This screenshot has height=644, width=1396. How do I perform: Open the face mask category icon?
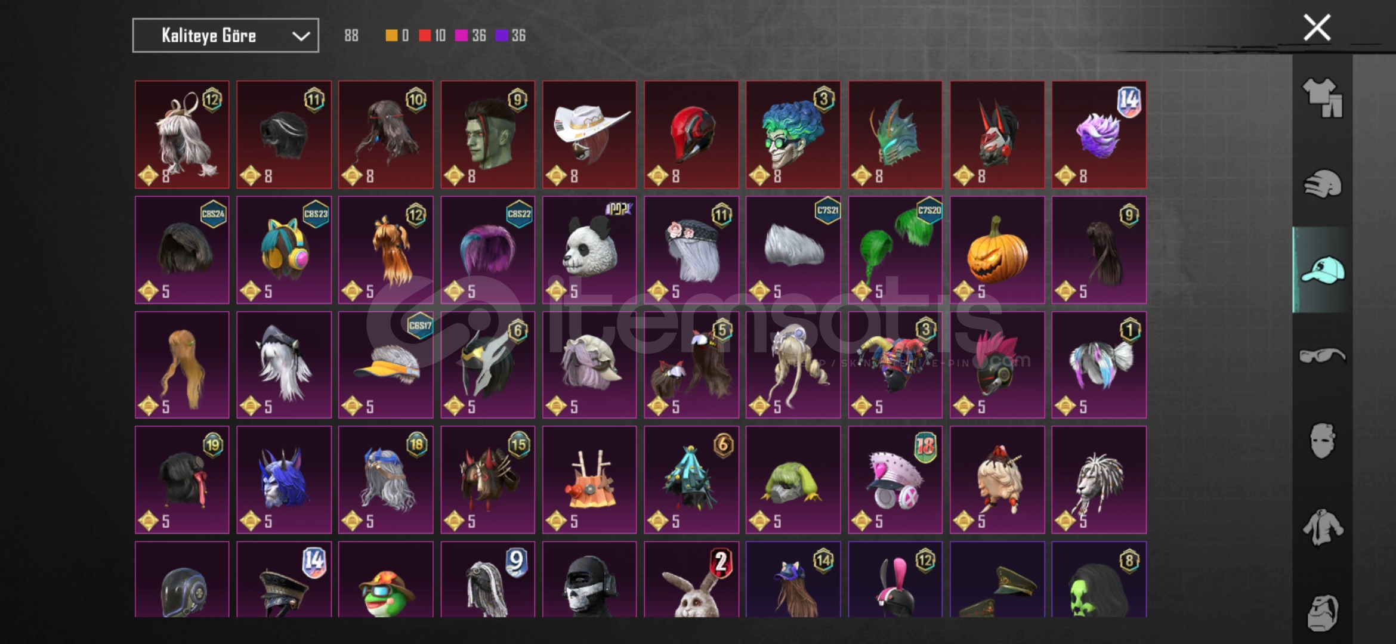pyautogui.click(x=1323, y=441)
